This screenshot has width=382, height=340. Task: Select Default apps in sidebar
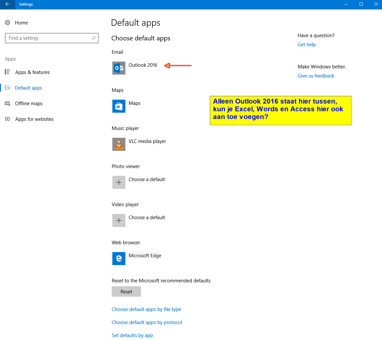[29, 88]
